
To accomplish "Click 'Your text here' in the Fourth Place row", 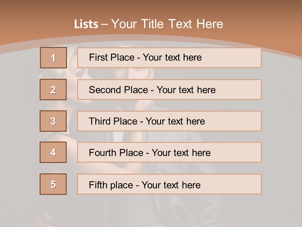I will tap(181, 153).
